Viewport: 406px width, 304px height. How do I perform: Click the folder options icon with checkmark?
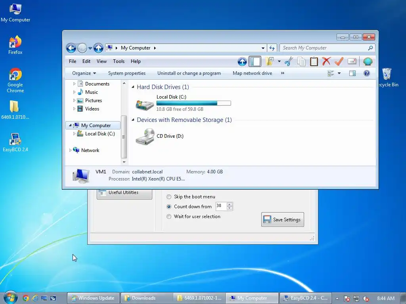tap(269, 61)
